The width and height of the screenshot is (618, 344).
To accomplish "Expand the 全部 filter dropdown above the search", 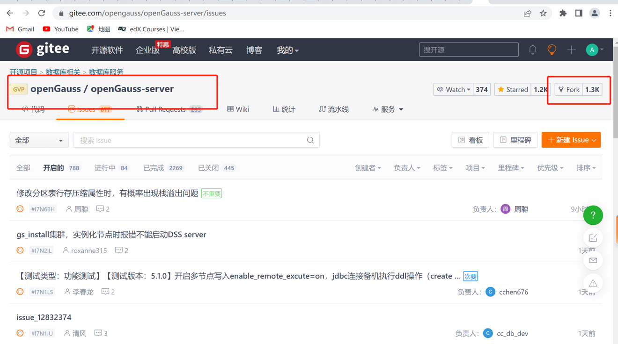I will [39, 140].
